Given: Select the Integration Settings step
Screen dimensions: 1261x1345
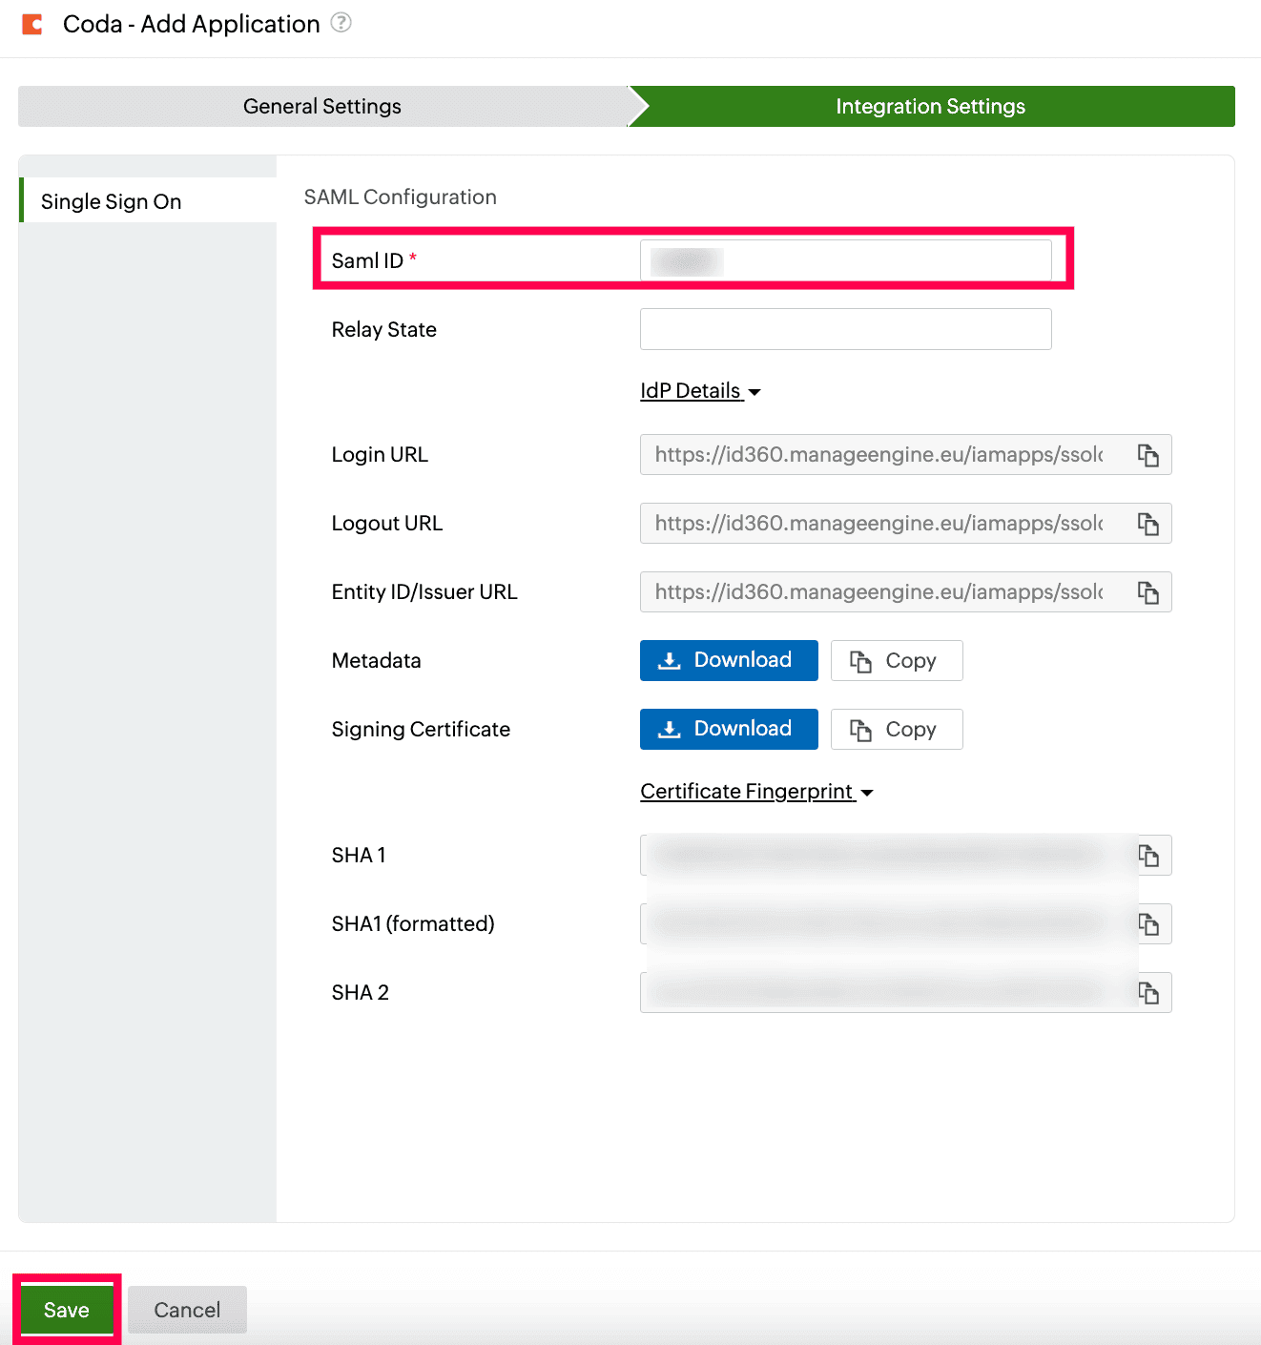Looking at the screenshot, I should coord(931,106).
